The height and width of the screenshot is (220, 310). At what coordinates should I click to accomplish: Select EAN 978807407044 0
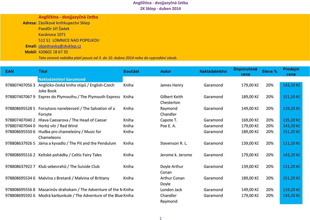[20, 126]
